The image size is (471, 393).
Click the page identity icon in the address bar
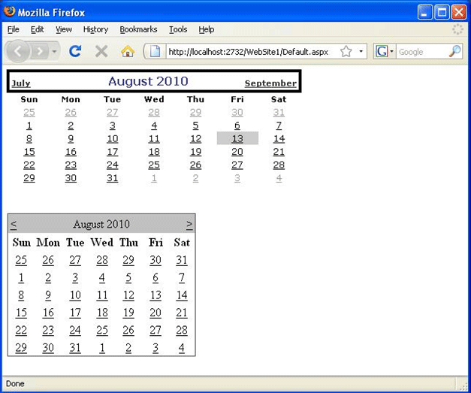click(155, 52)
